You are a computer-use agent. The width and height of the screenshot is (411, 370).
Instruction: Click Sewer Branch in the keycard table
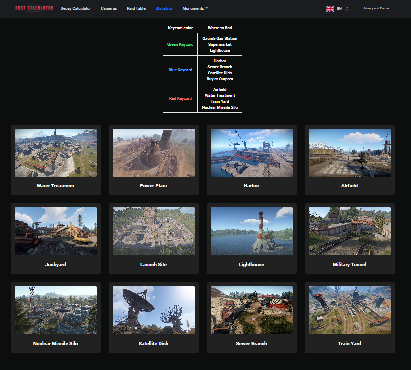click(x=220, y=67)
